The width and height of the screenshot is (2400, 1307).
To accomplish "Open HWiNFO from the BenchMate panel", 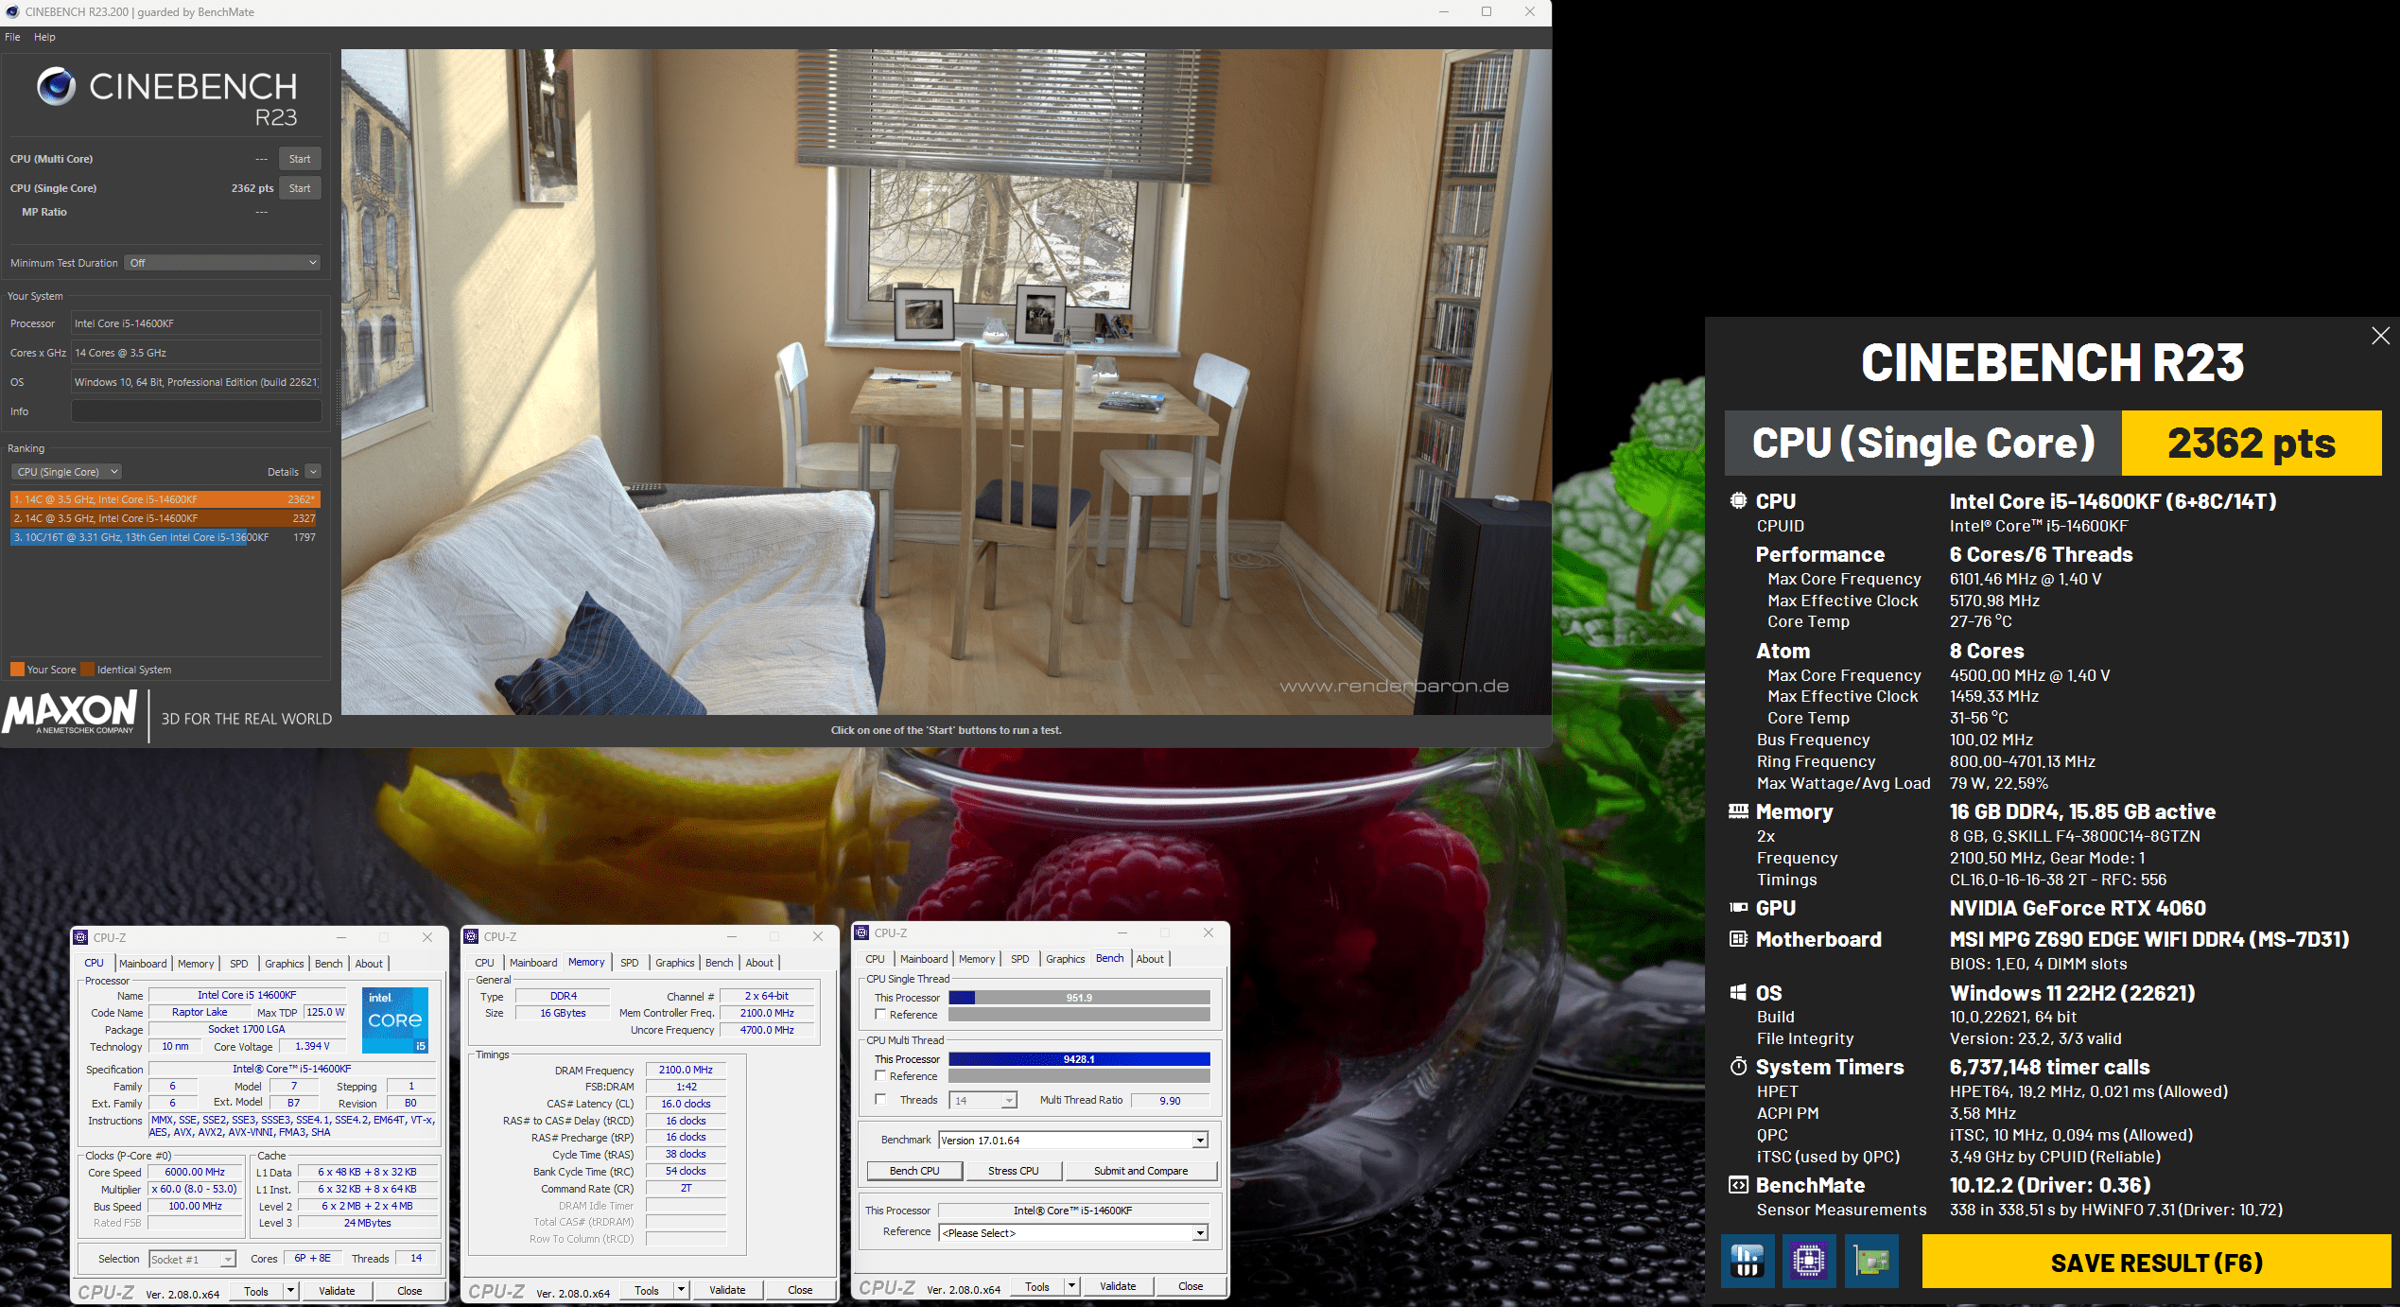I will [x=1747, y=1261].
